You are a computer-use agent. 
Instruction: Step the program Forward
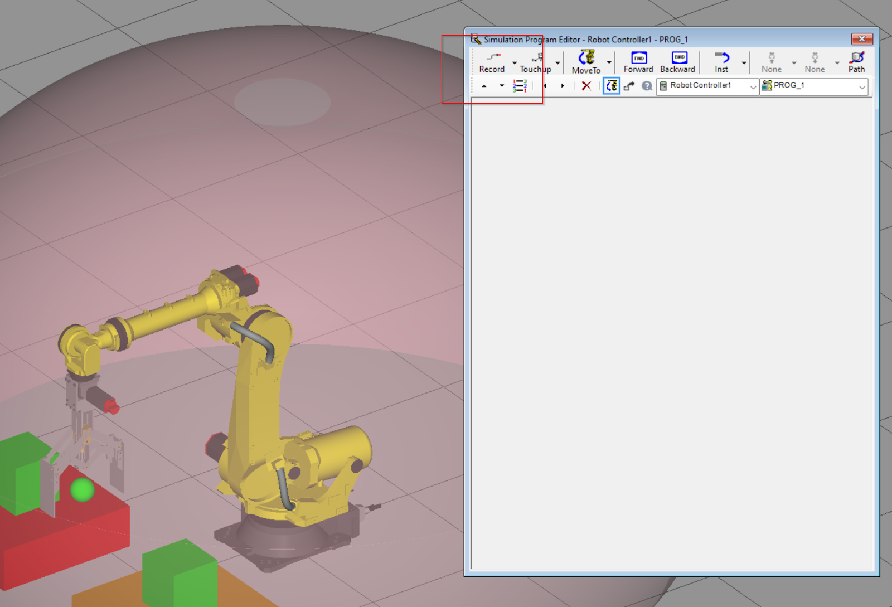click(x=638, y=62)
